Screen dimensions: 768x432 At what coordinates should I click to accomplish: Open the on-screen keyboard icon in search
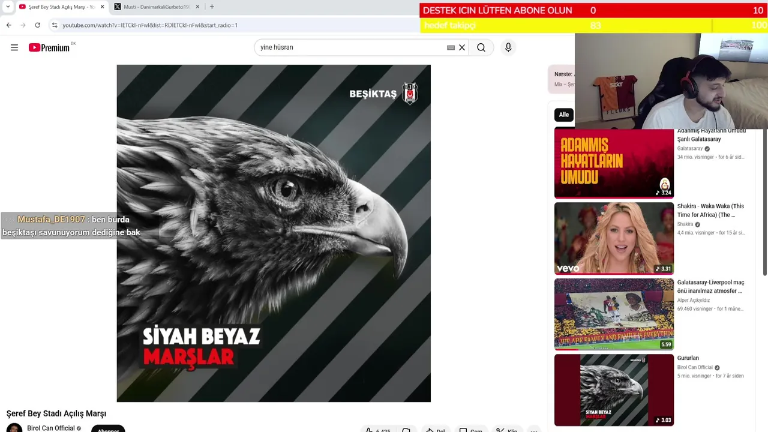click(x=451, y=47)
